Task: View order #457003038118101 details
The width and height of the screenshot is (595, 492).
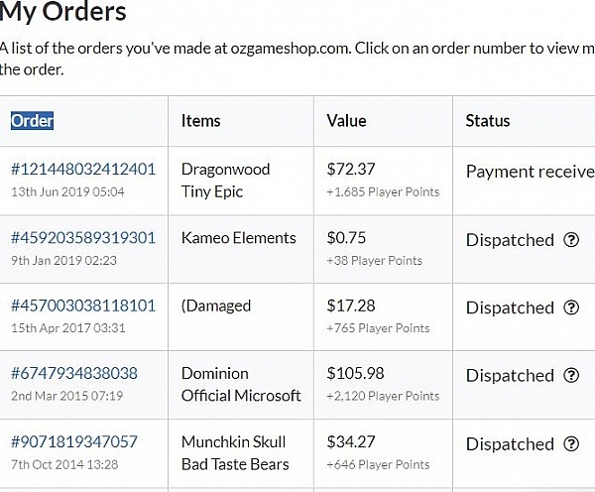Action: pyautogui.click(x=83, y=306)
